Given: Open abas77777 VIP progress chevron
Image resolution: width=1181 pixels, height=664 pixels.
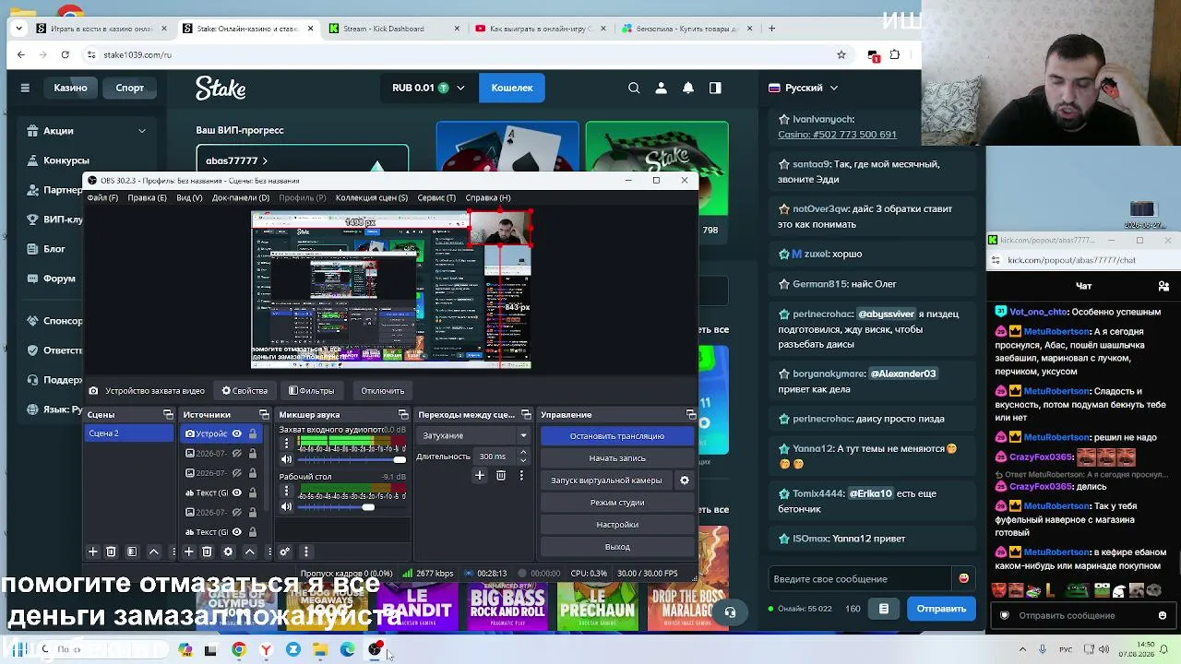Looking at the screenshot, I should tap(264, 160).
